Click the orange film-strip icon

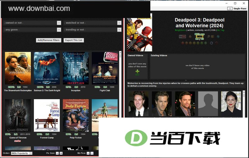coord(213,36)
